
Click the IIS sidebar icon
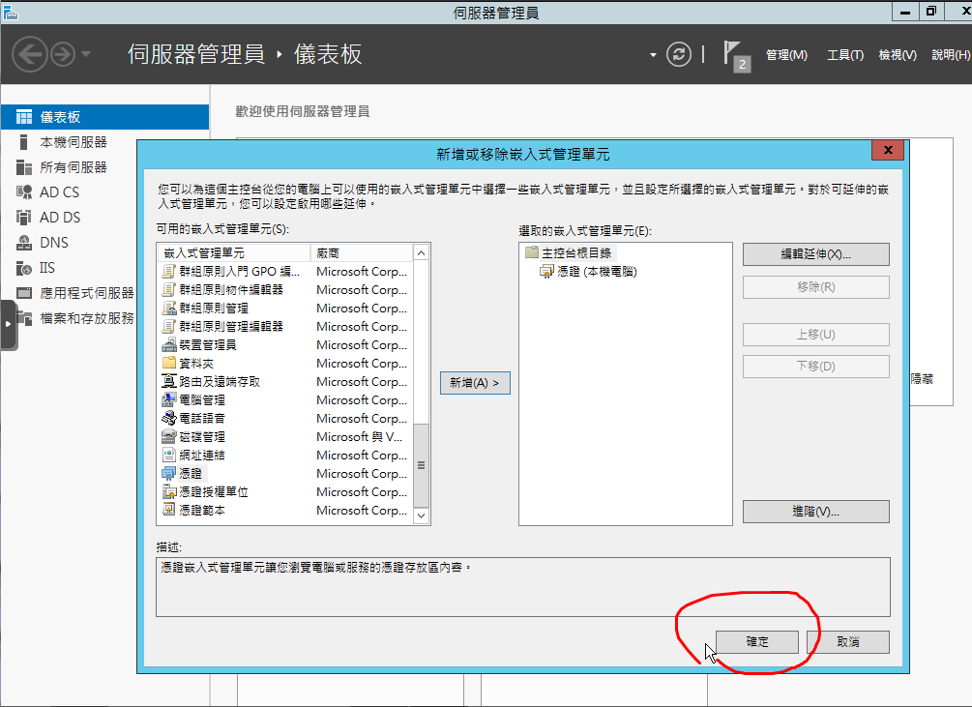(x=23, y=268)
